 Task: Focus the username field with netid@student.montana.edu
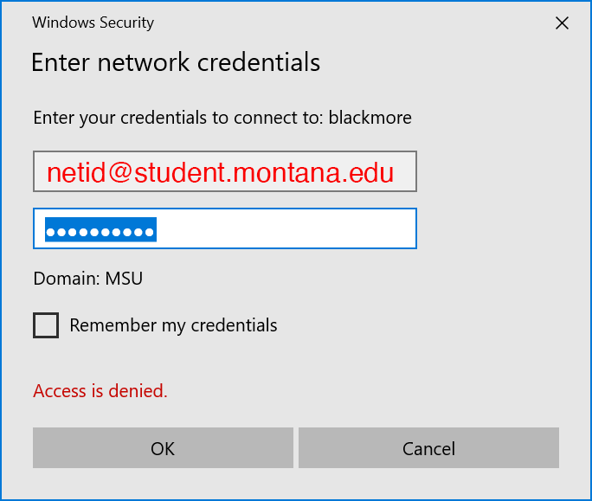(x=225, y=172)
